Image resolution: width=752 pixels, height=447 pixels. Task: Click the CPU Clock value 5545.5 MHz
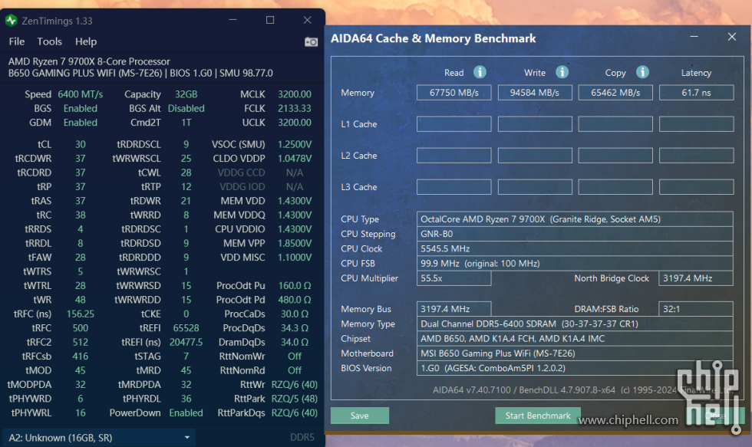[575, 249]
